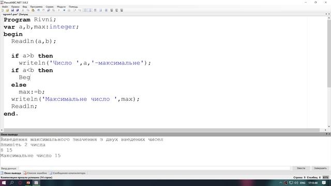This screenshot has width=331, height=186.
Task: Open the Сервис menu
Action: 50,7
